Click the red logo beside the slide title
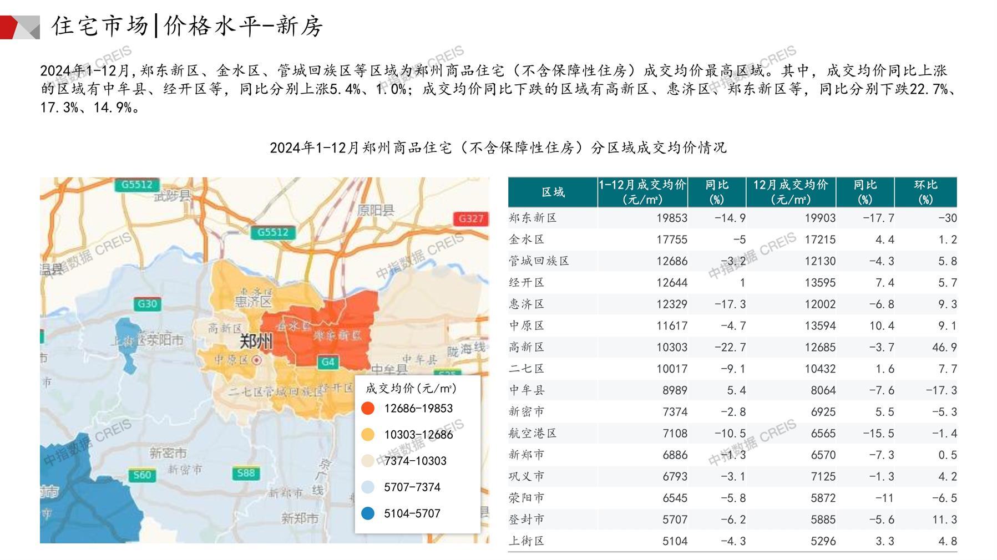This screenshot has width=997, height=560. click(x=19, y=27)
